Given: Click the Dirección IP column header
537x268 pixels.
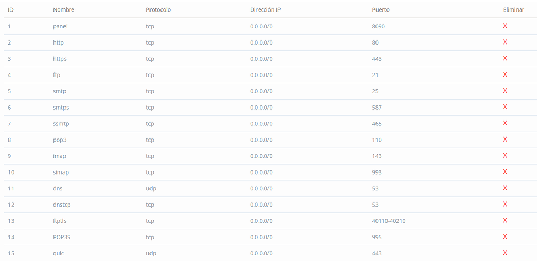Looking at the screenshot, I should coord(265,10).
